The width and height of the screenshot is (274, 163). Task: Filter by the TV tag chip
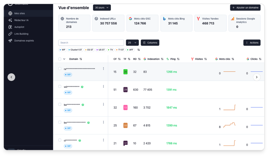(x=111, y=50)
